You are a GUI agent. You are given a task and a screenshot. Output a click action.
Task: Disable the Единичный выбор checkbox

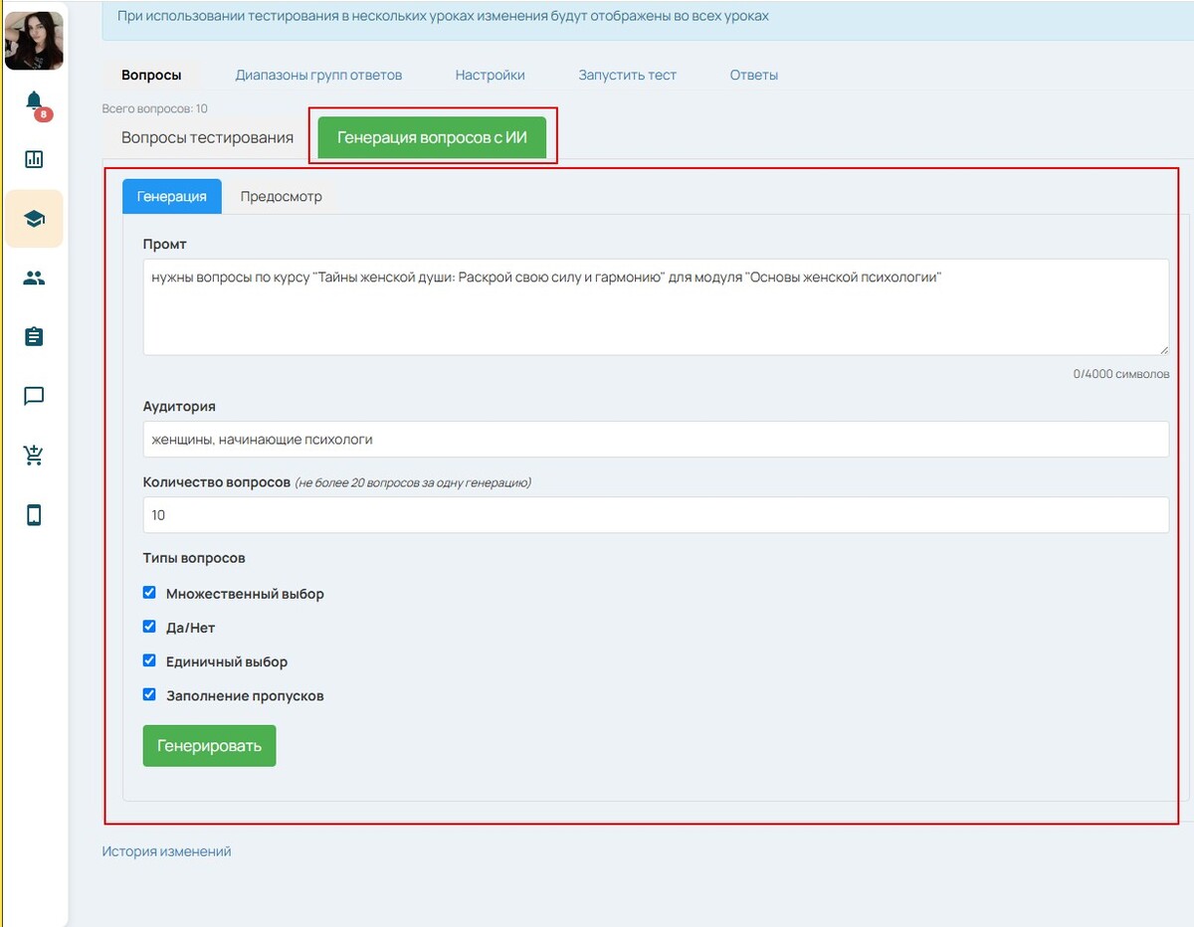point(149,660)
